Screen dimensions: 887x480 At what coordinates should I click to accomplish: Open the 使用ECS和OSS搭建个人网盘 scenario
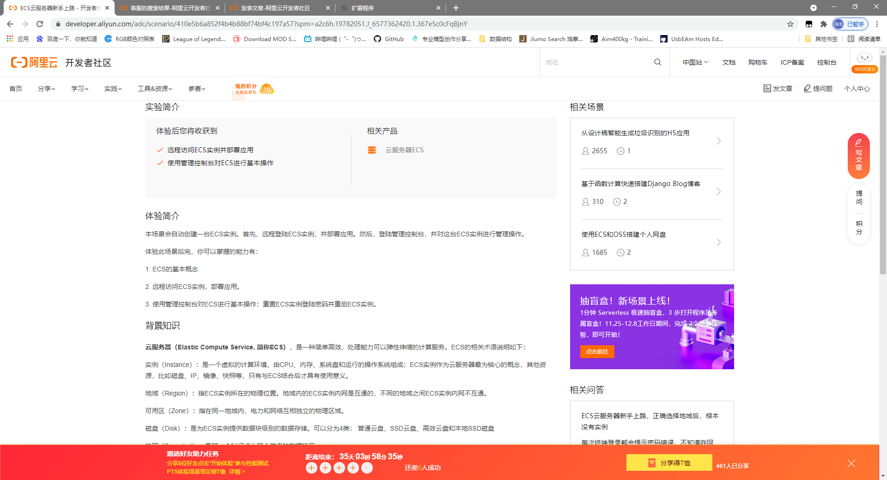coord(624,234)
